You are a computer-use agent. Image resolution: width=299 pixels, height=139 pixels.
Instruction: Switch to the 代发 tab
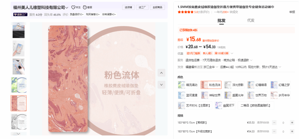tap(251, 20)
